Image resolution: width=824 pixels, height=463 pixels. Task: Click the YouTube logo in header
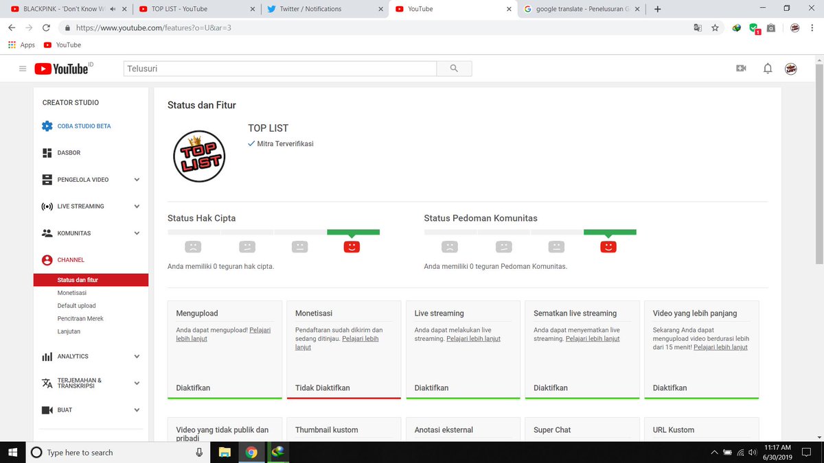click(63, 69)
